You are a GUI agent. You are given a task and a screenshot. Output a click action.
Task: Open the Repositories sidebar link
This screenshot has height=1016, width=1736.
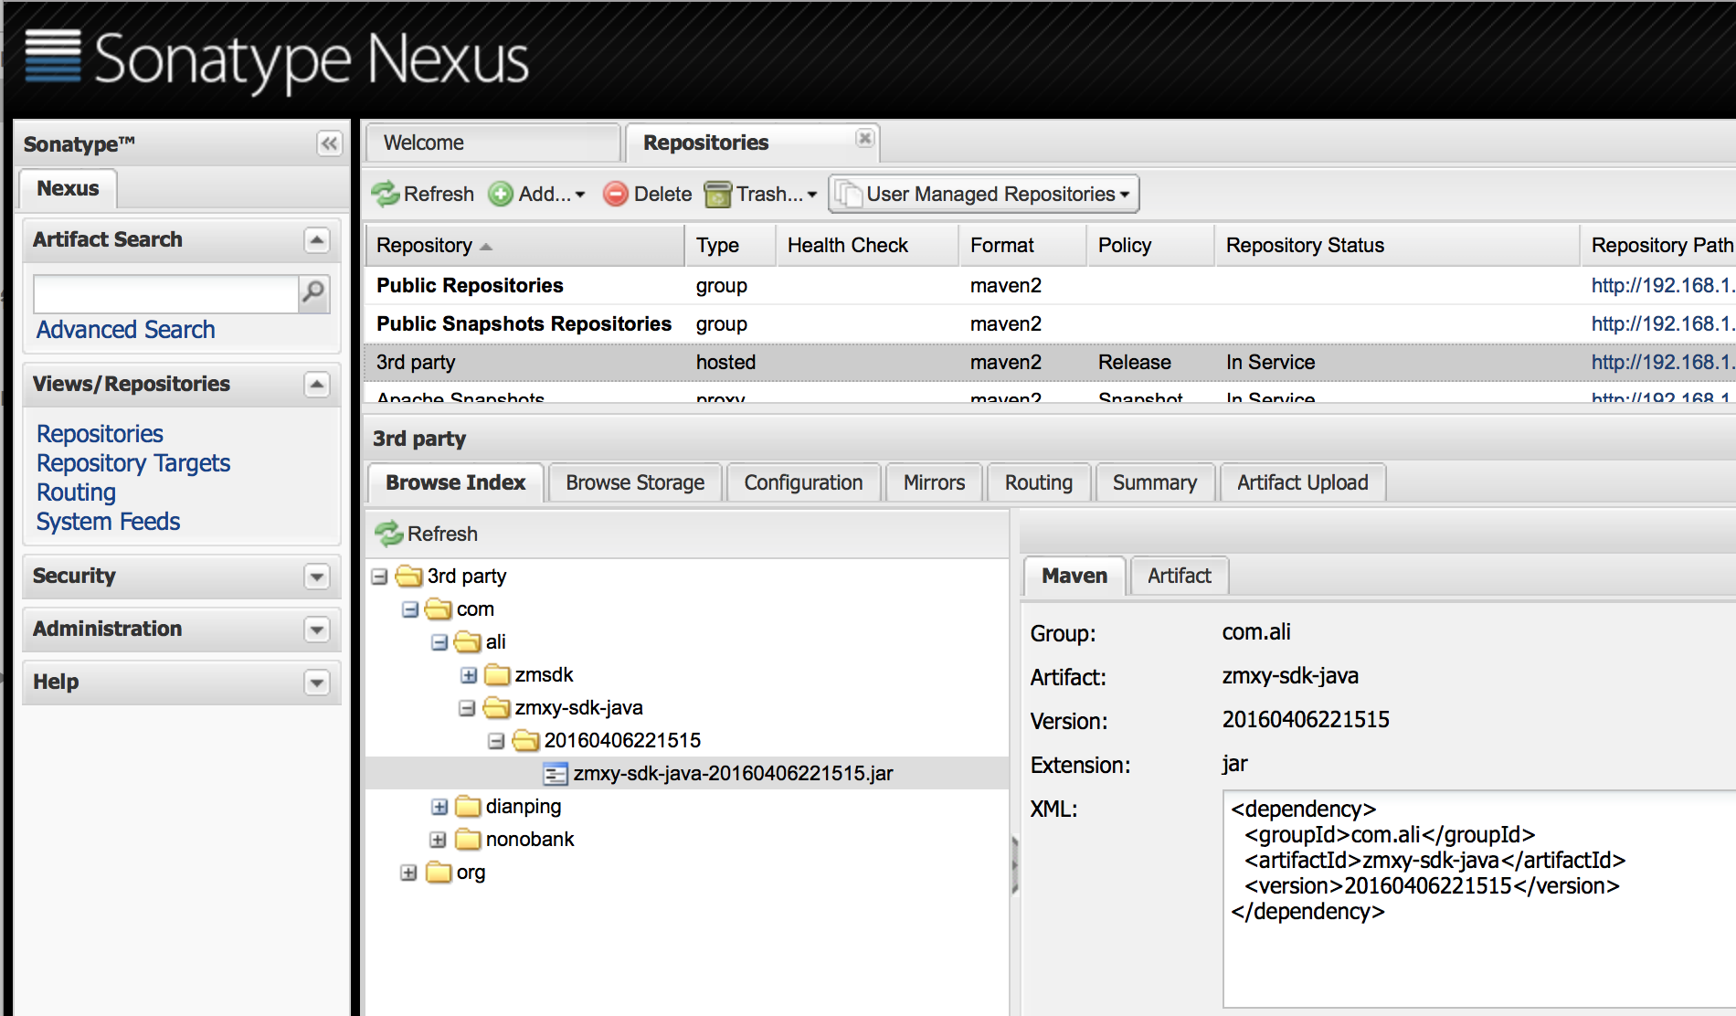[100, 434]
